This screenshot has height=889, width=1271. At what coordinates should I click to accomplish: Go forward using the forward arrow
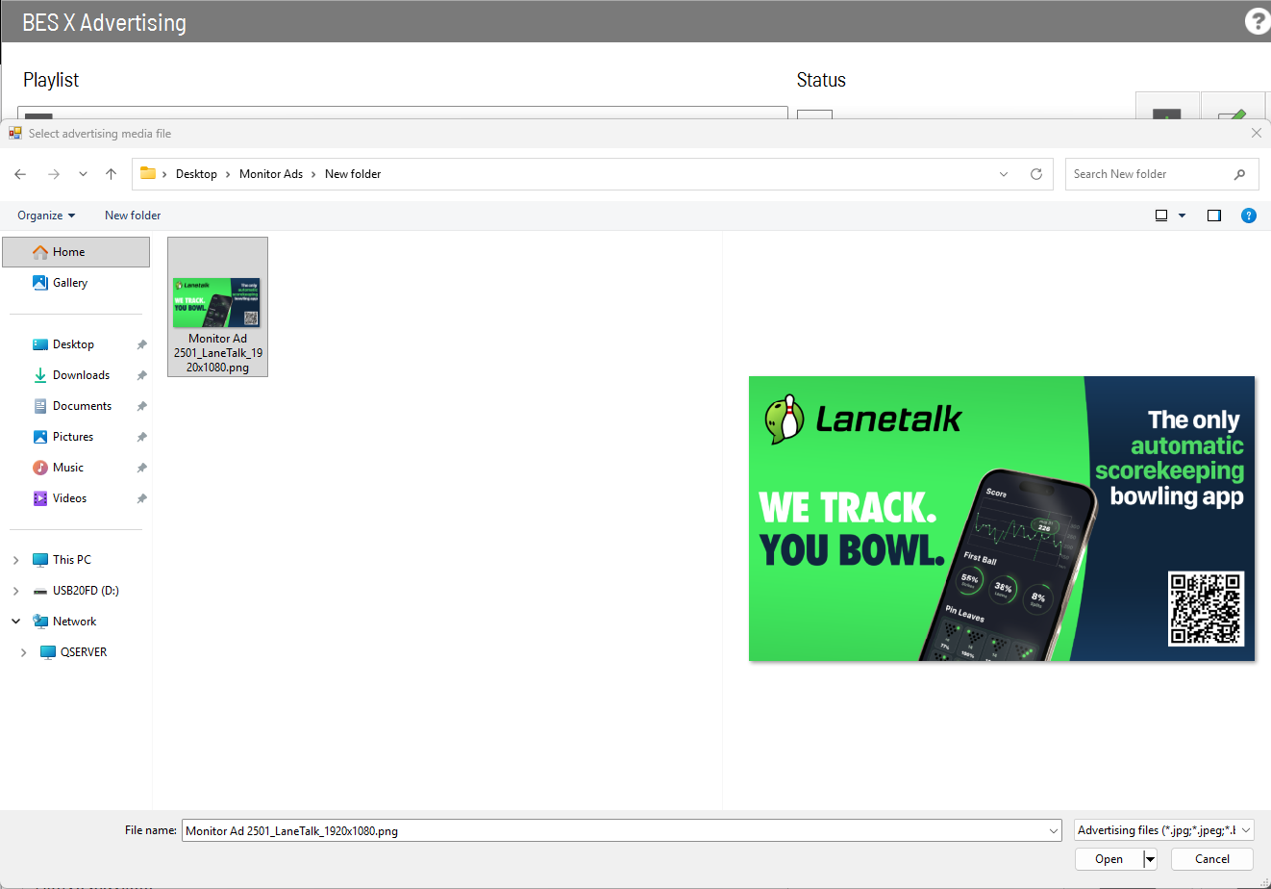tap(54, 174)
